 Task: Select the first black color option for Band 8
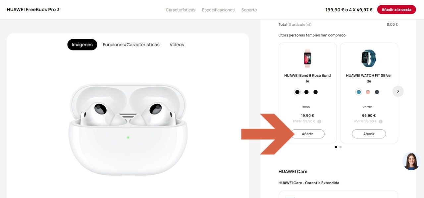297,92
